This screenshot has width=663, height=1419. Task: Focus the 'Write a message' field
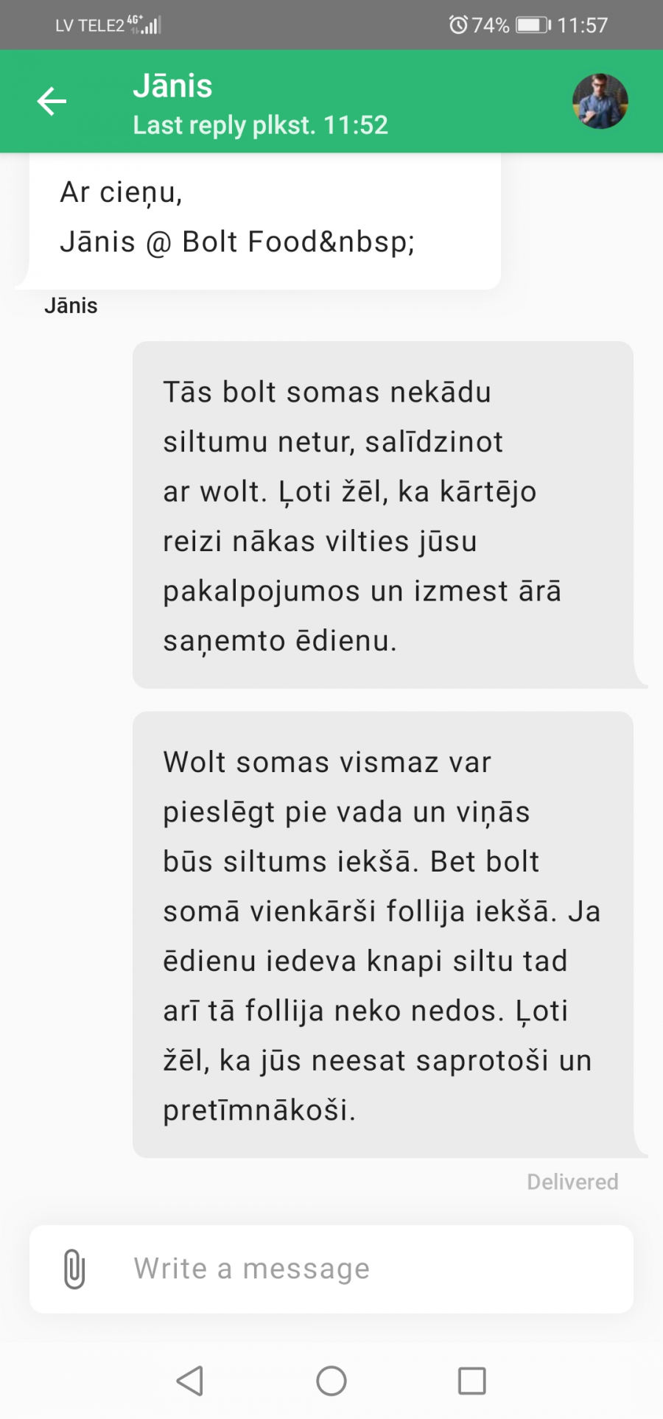click(331, 1269)
